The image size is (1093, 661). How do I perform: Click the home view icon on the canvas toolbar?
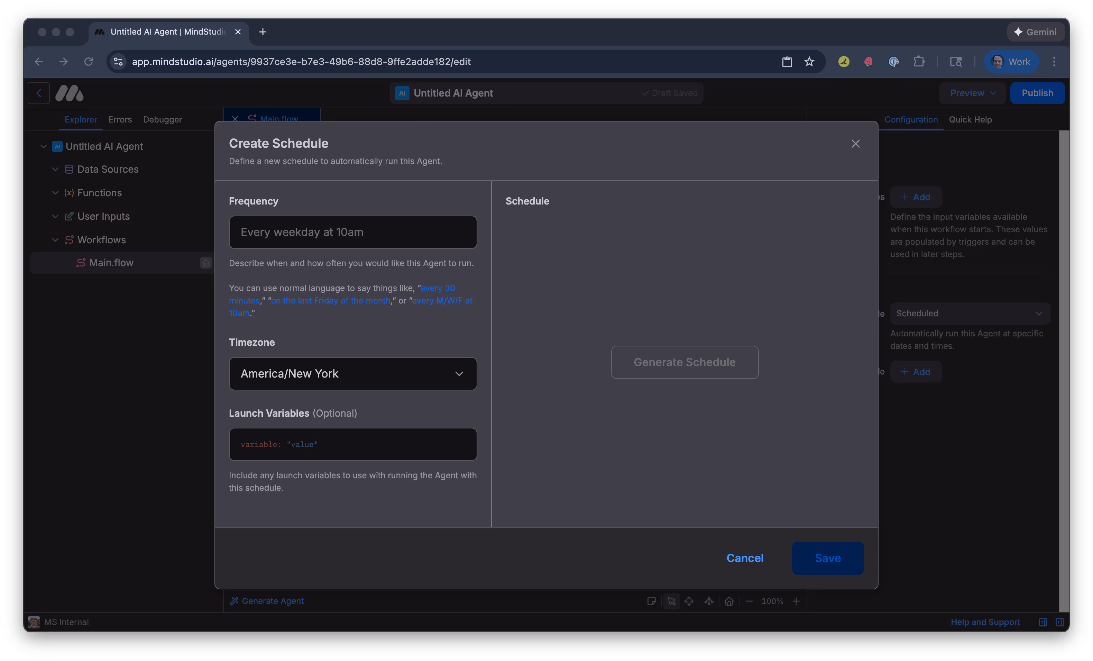(729, 601)
